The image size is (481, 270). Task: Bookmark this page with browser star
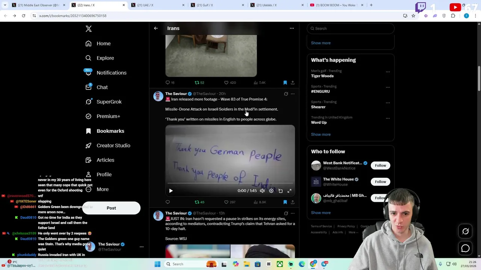[x=413, y=16]
